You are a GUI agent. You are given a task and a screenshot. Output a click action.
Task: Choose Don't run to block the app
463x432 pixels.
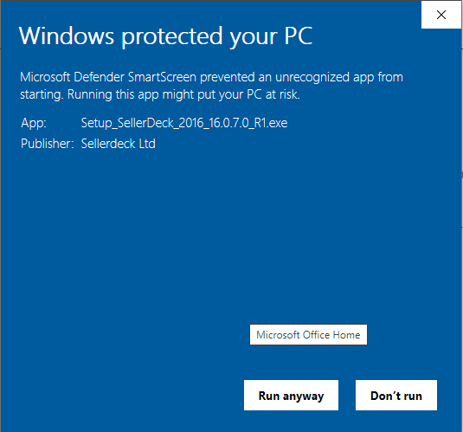coord(396,396)
